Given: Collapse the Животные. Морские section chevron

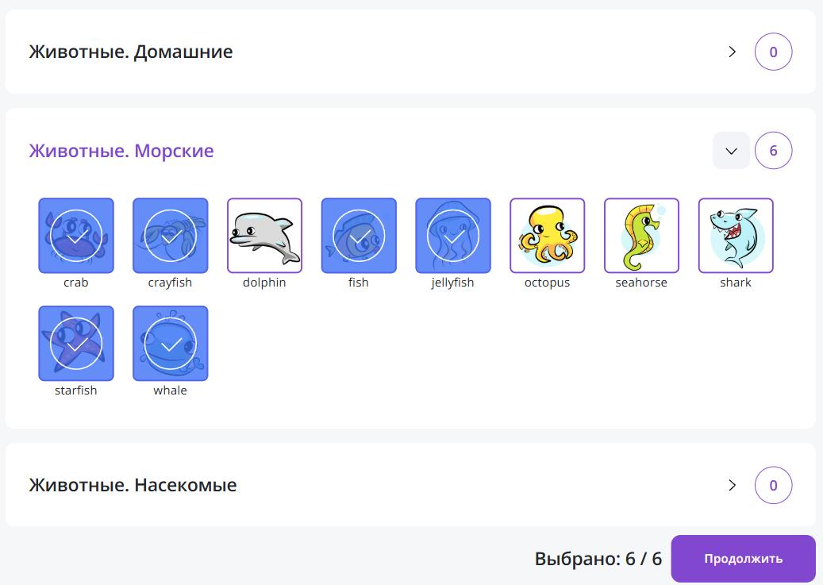Looking at the screenshot, I should coord(731,151).
